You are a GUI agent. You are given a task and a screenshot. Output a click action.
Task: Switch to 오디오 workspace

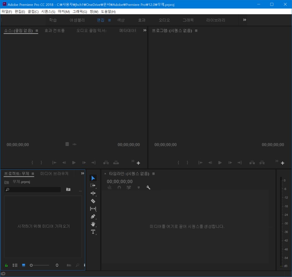point(164,20)
